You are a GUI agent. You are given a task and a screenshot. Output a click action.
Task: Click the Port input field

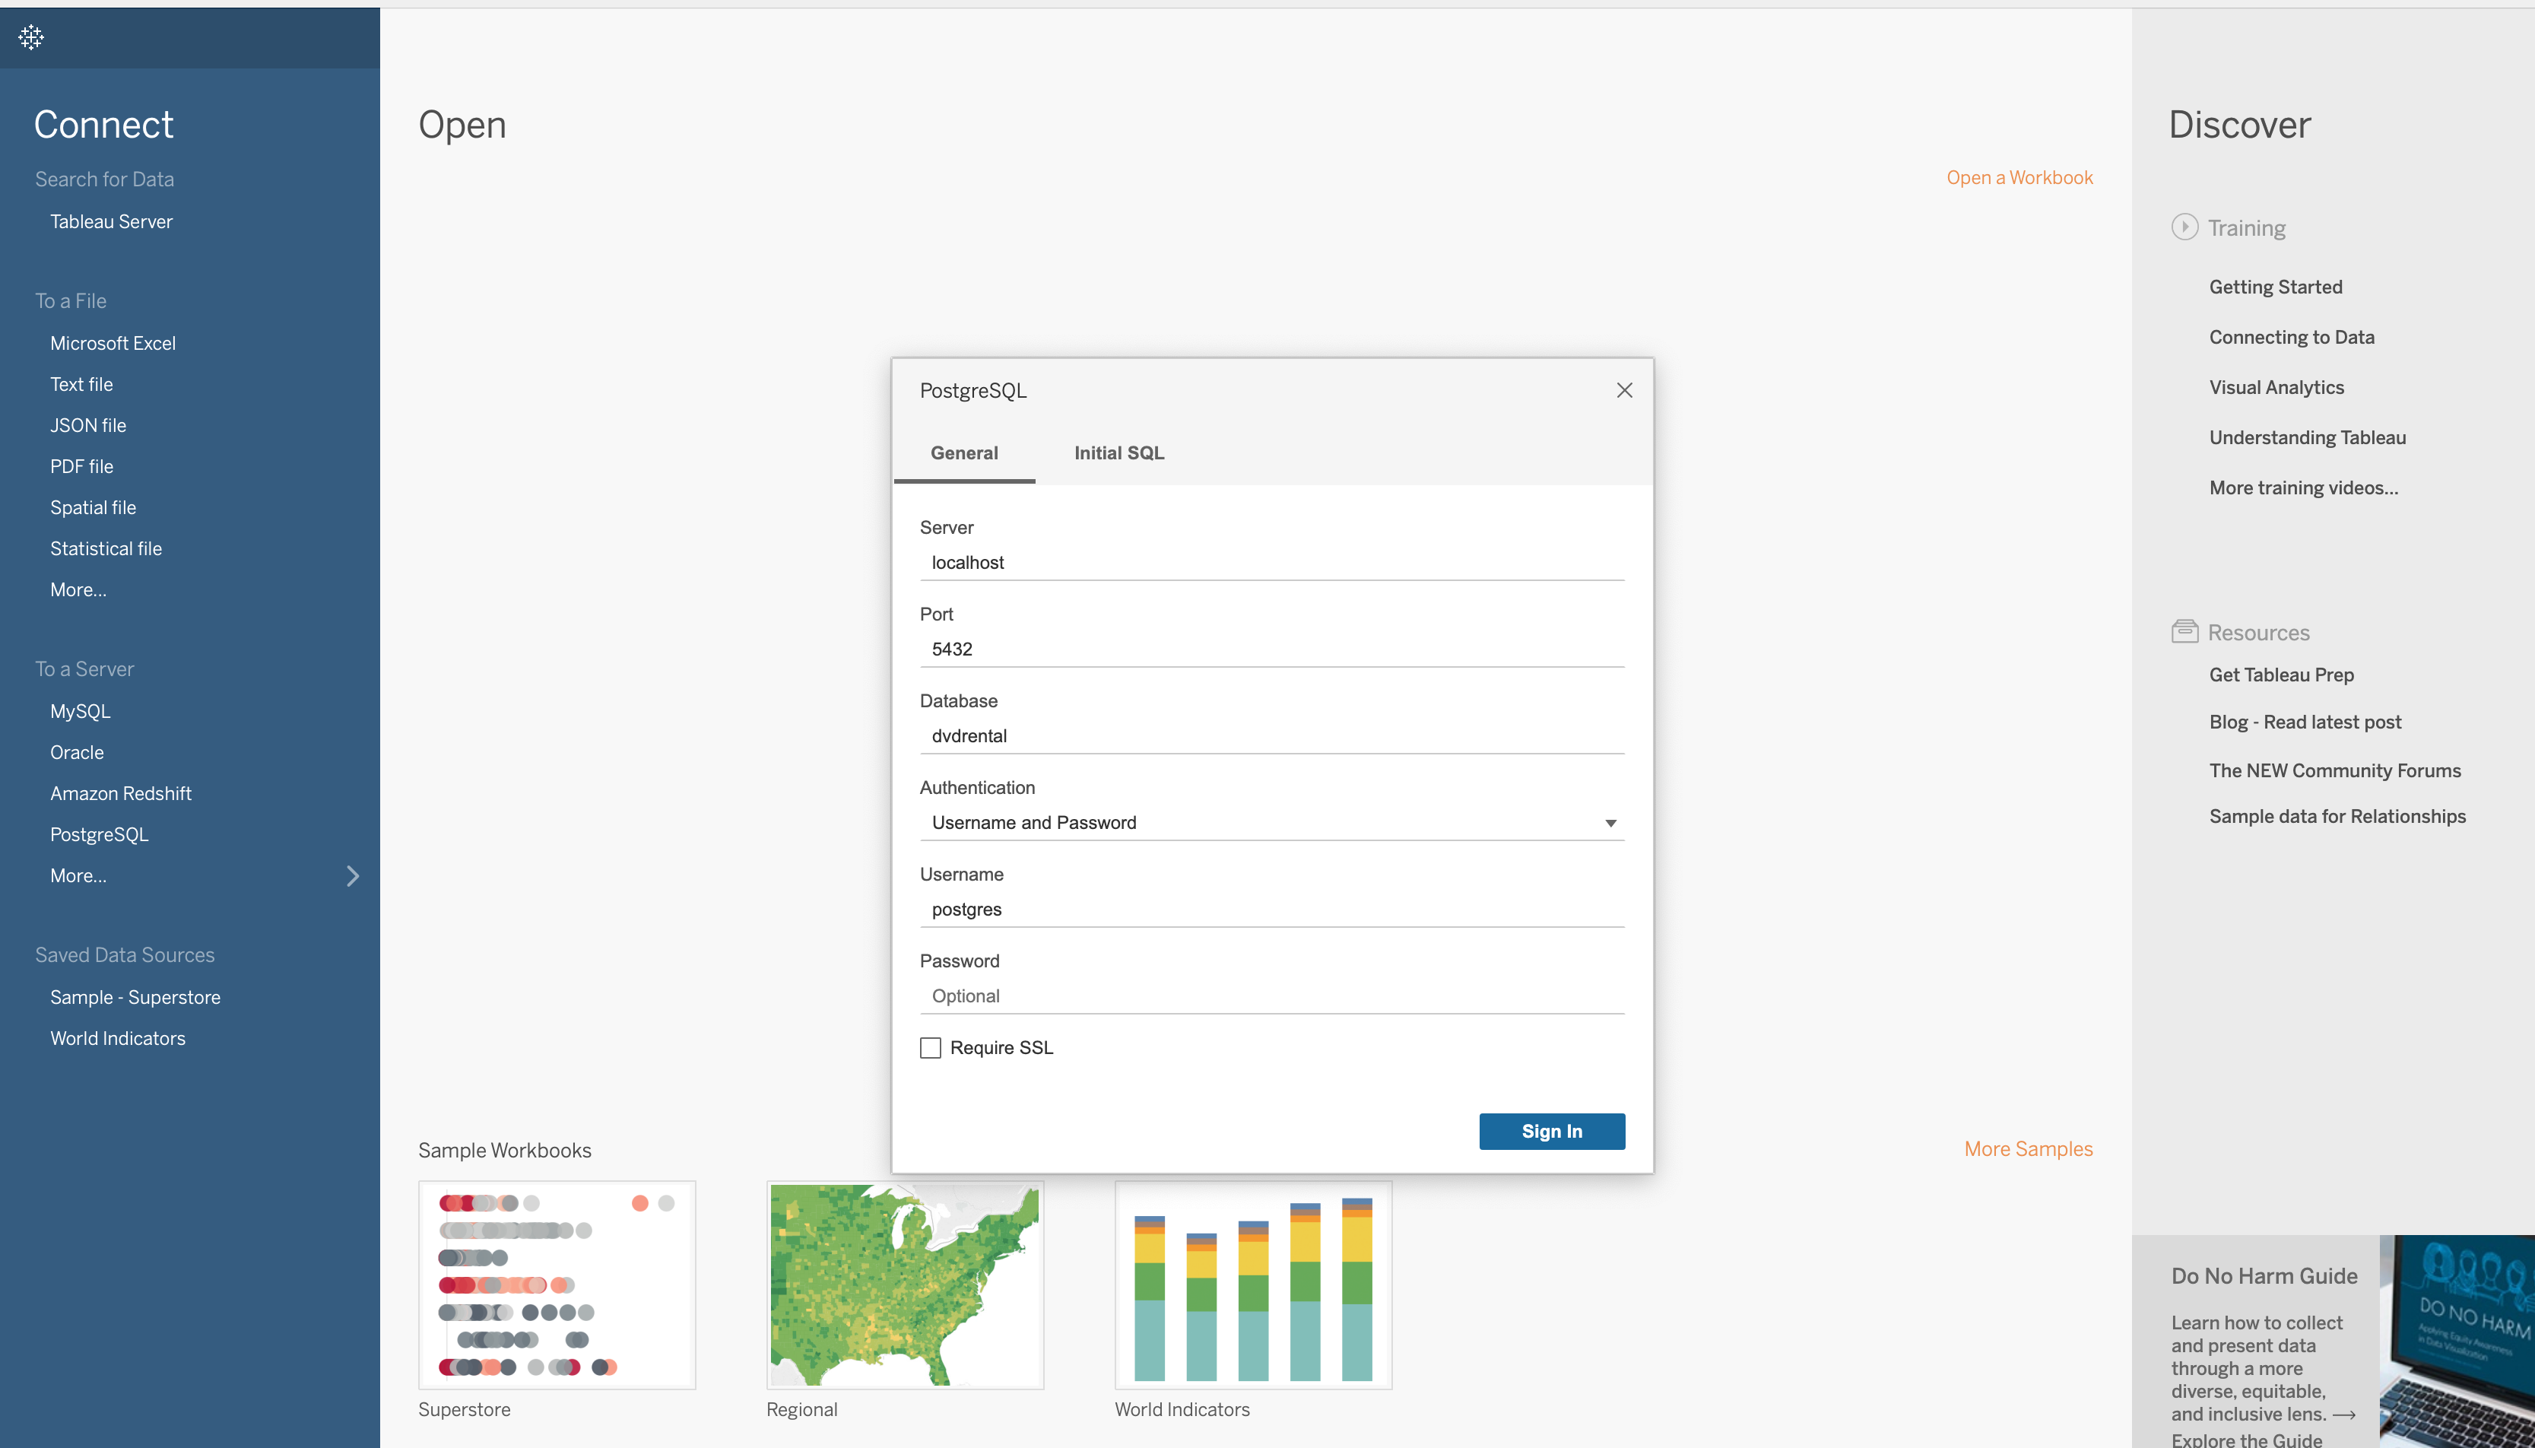[x=1271, y=647]
